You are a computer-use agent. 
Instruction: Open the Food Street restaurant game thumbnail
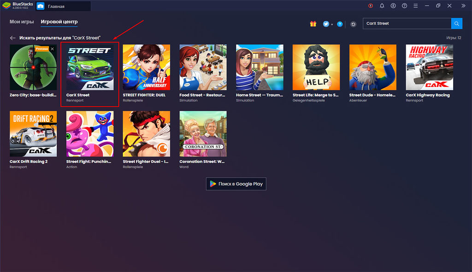coord(203,67)
